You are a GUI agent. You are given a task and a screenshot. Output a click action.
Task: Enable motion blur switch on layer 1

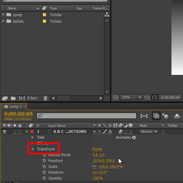[x=120, y=132]
